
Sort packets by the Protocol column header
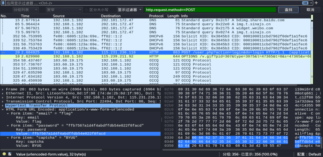click(156, 16)
